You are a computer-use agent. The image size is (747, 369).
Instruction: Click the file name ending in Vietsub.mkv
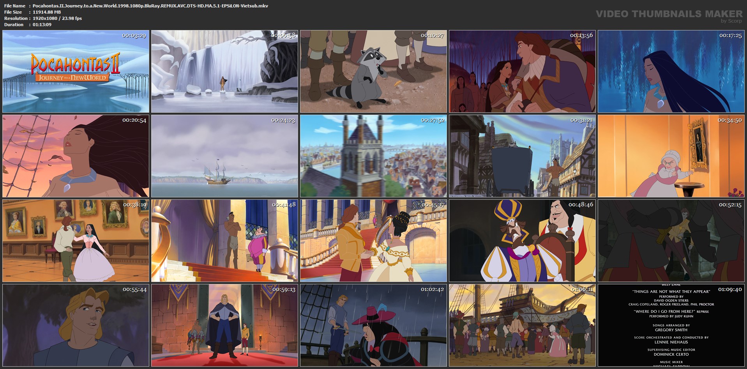(150, 6)
